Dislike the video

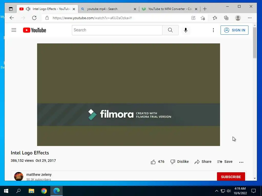[x=179, y=162]
